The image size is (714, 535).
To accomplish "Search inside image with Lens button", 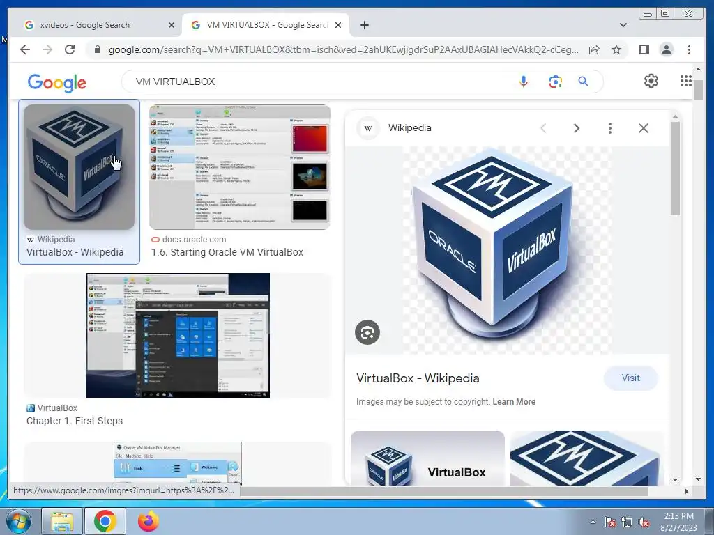I will (367, 332).
